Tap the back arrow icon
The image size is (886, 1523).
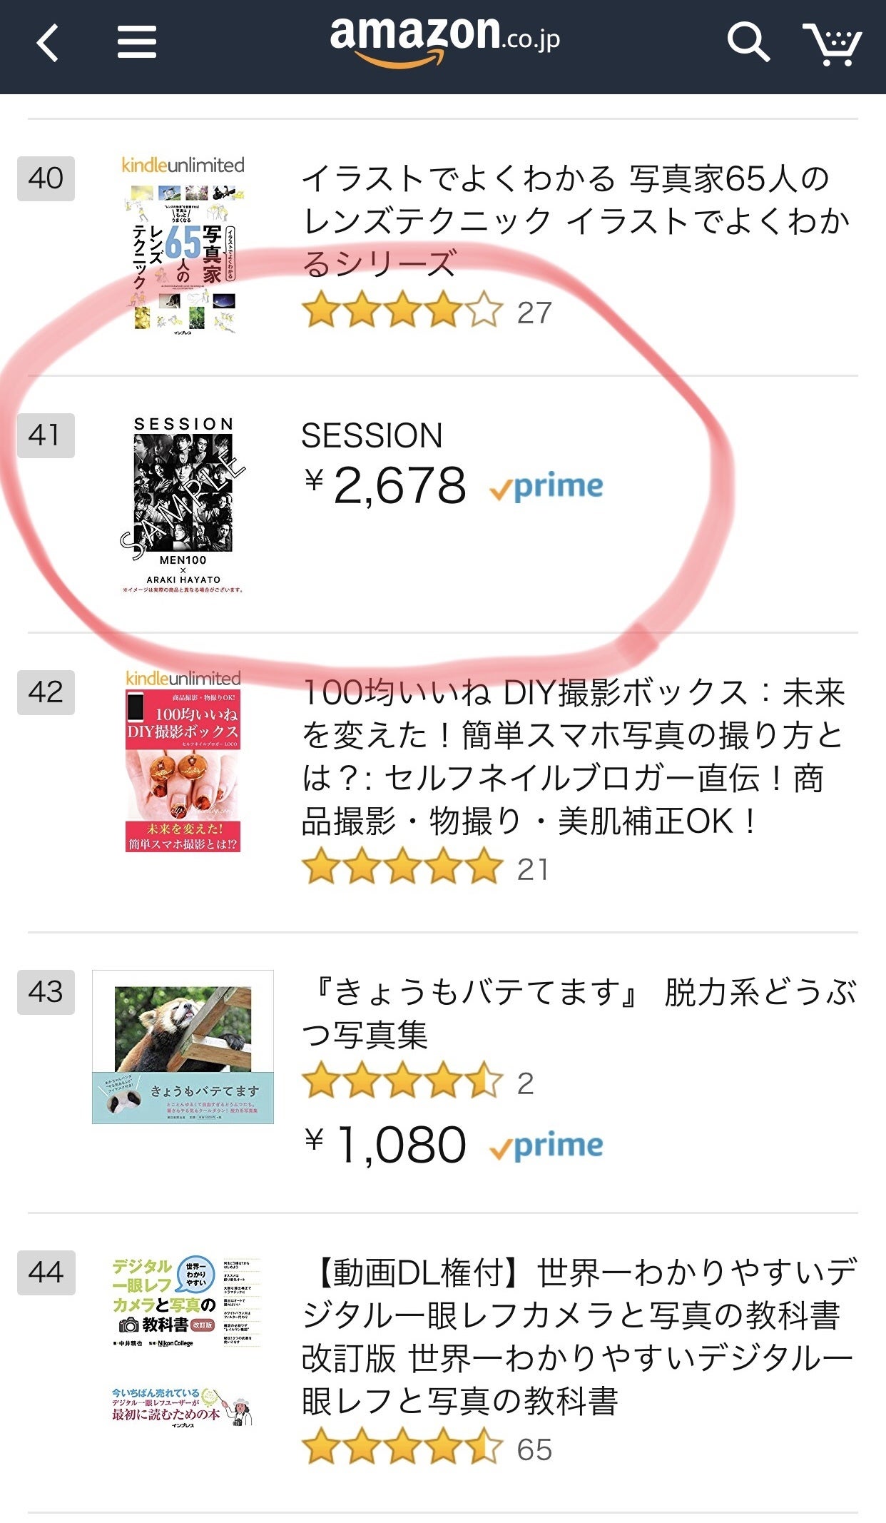coord(47,44)
